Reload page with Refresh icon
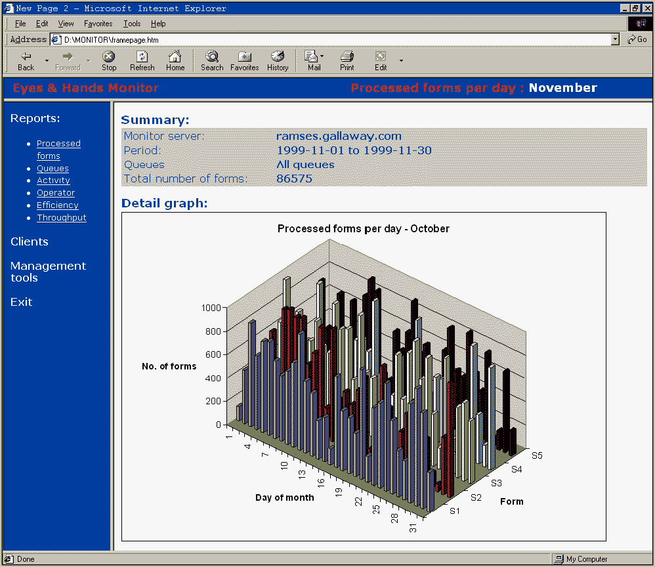The image size is (655, 567). coord(142,57)
